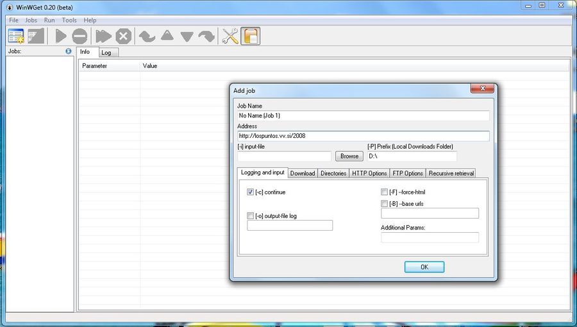Open the Recursive retrieval tab
Viewport: 577px width, 327px height.
click(x=451, y=173)
